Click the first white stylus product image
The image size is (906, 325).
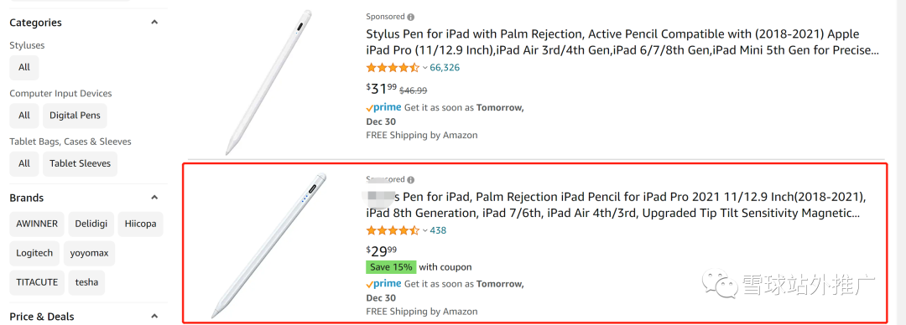point(268,83)
